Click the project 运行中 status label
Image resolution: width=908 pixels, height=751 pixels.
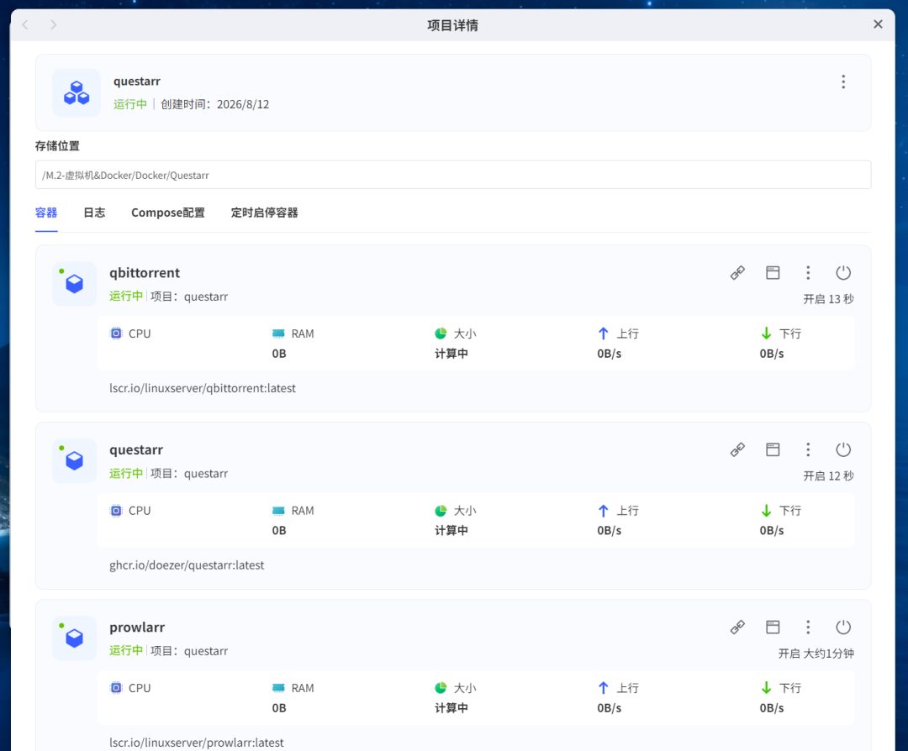click(130, 104)
